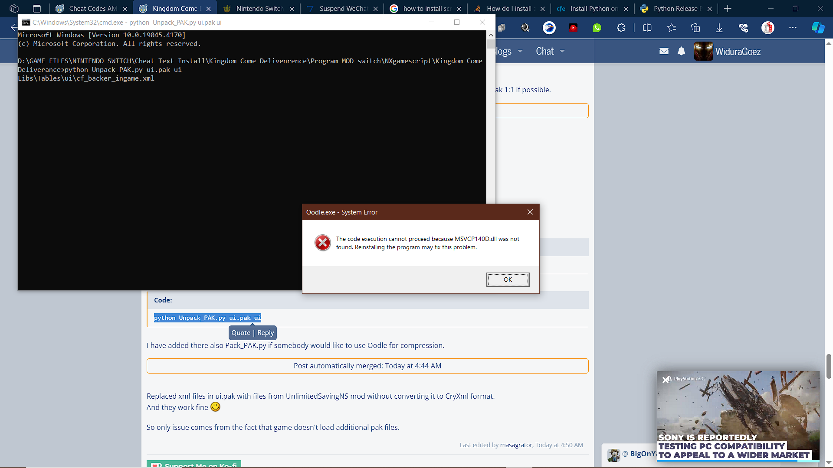This screenshot has height=468, width=833.
Task: Click the smiley emoji in the post
Action: [215, 407]
